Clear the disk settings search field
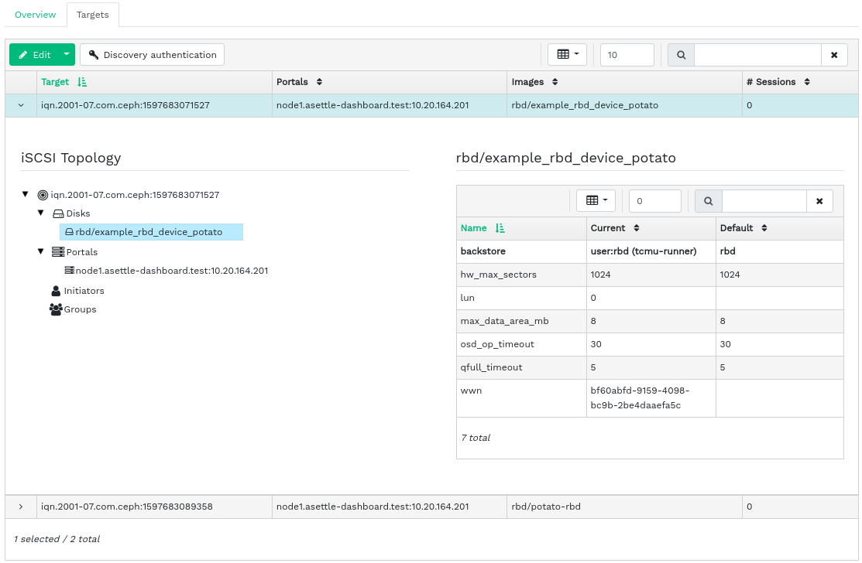 [819, 201]
